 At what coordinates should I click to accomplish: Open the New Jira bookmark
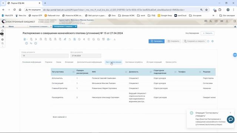tap(21, 16)
